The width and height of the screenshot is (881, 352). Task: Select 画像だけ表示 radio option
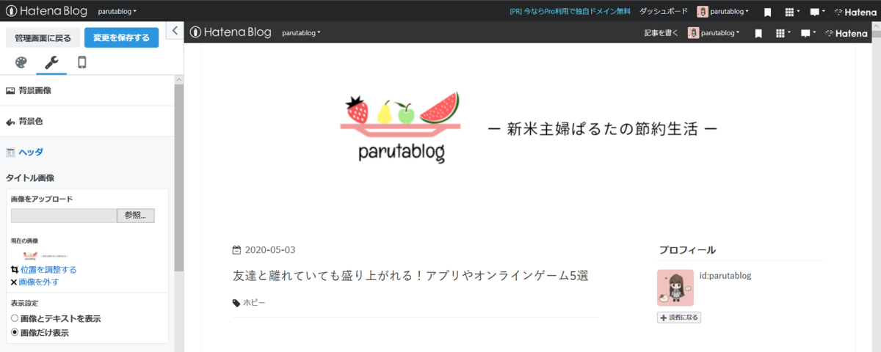pos(15,332)
